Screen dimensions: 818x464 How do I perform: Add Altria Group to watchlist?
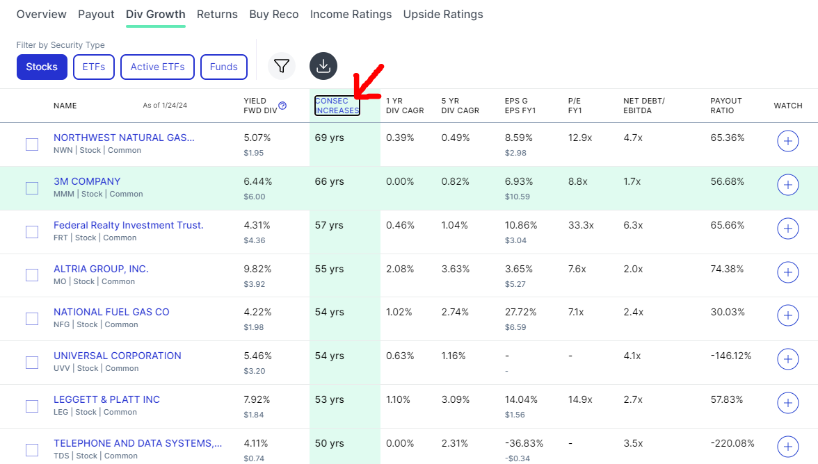click(787, 272)
